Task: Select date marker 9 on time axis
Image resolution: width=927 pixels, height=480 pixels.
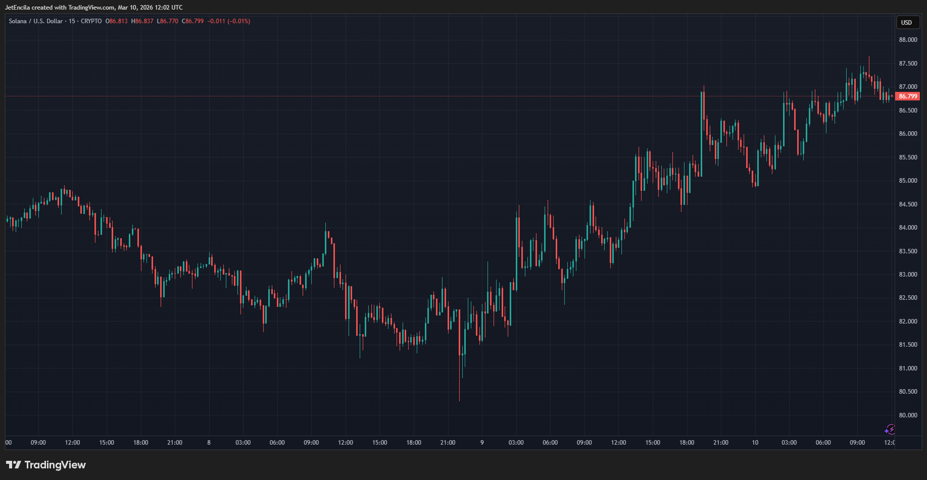Action: click(x=482, y=443)
